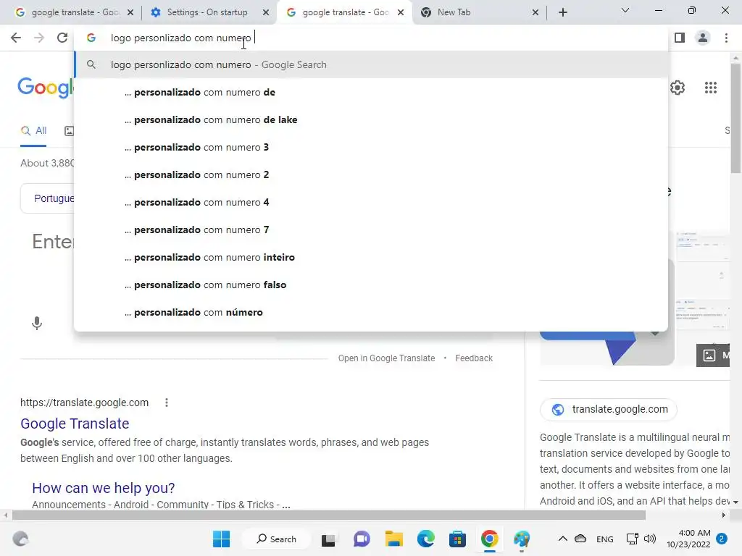The height and width of the screenshot is (556, 742).
Task: Click the Chrome taskbar icon
Action: point(489,539)
